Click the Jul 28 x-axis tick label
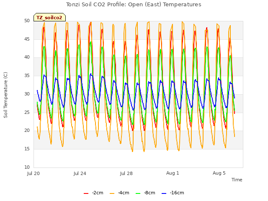Image resolution: width=268 pixels, height=201 pixels. click(x=126, y=173)
